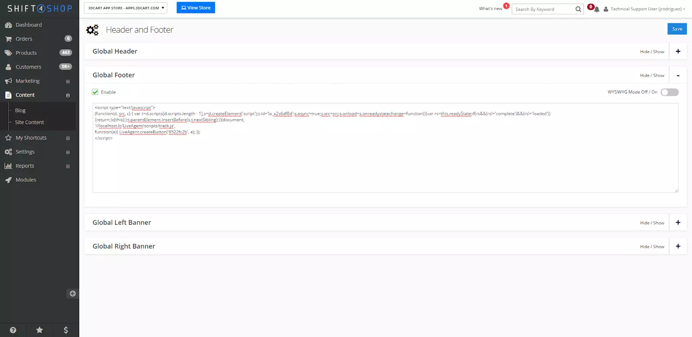The image size is (692, 337).
Task: Toggle WYSIWYG Mode switch on
Action: (669, 92)
